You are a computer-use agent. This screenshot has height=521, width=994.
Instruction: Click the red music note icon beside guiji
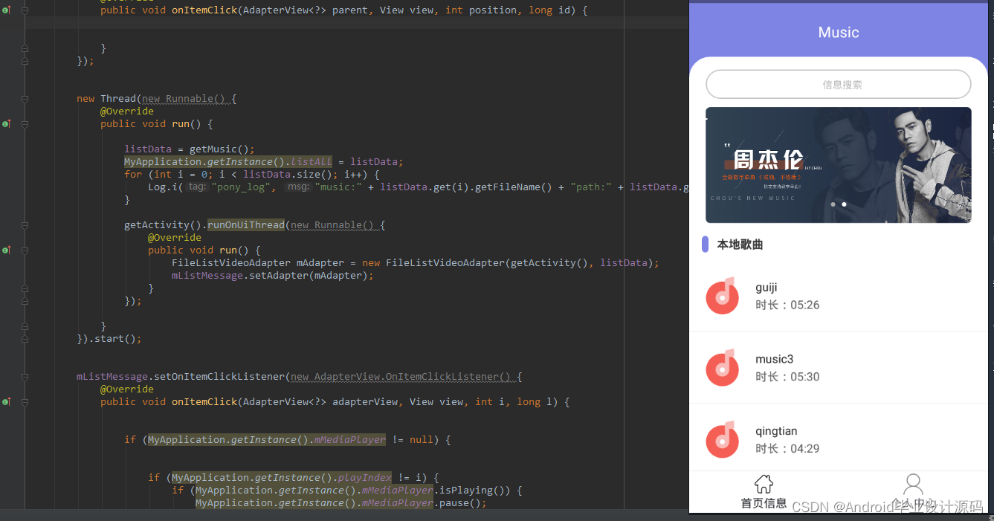tap(722, 296)
